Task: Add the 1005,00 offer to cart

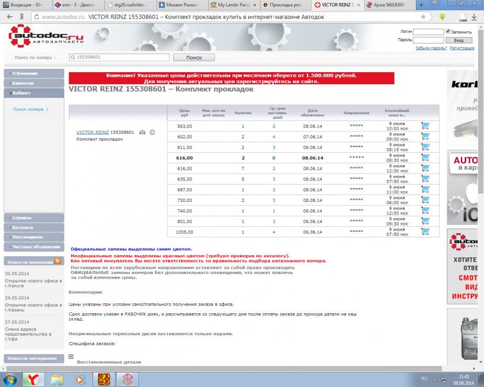Action: point(425,232)
